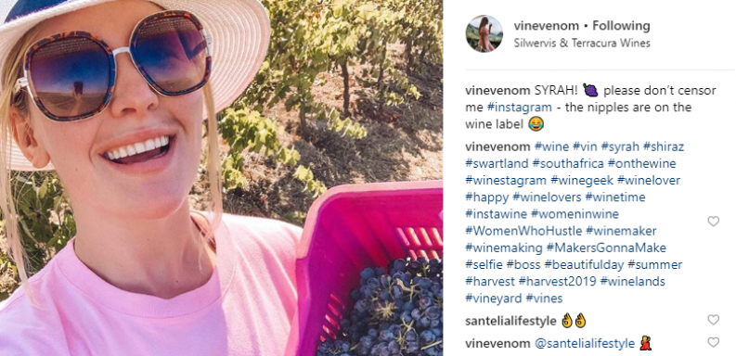
Task: Click the Following button
Action: (x=621, y=26)
